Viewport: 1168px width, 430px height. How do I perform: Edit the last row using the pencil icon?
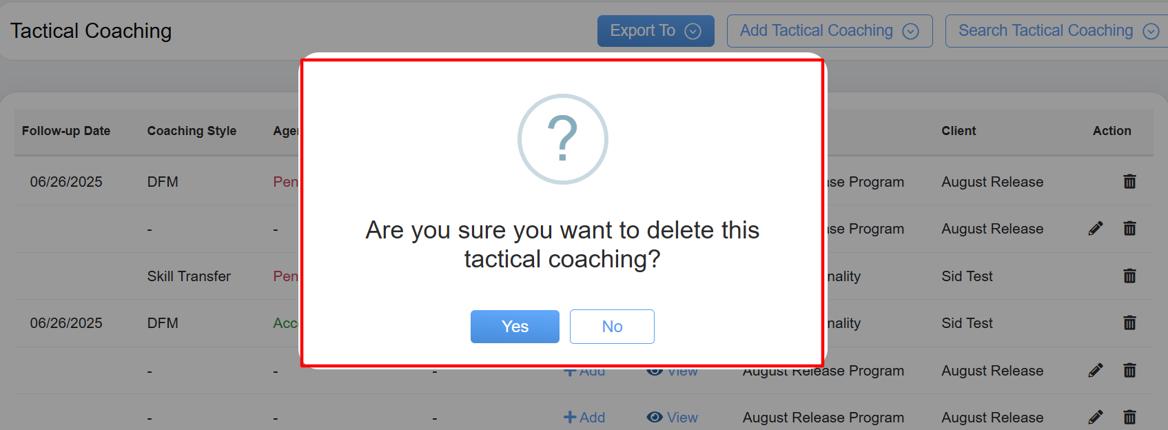coord(1096,417)
